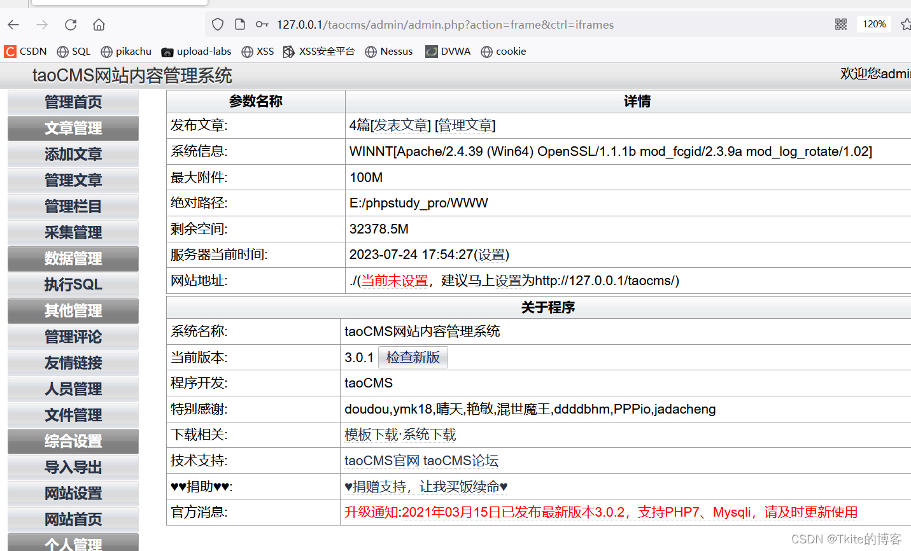Open the 数据管理 sidebar section
The image size is (911, 551).
tap(73, 258)
